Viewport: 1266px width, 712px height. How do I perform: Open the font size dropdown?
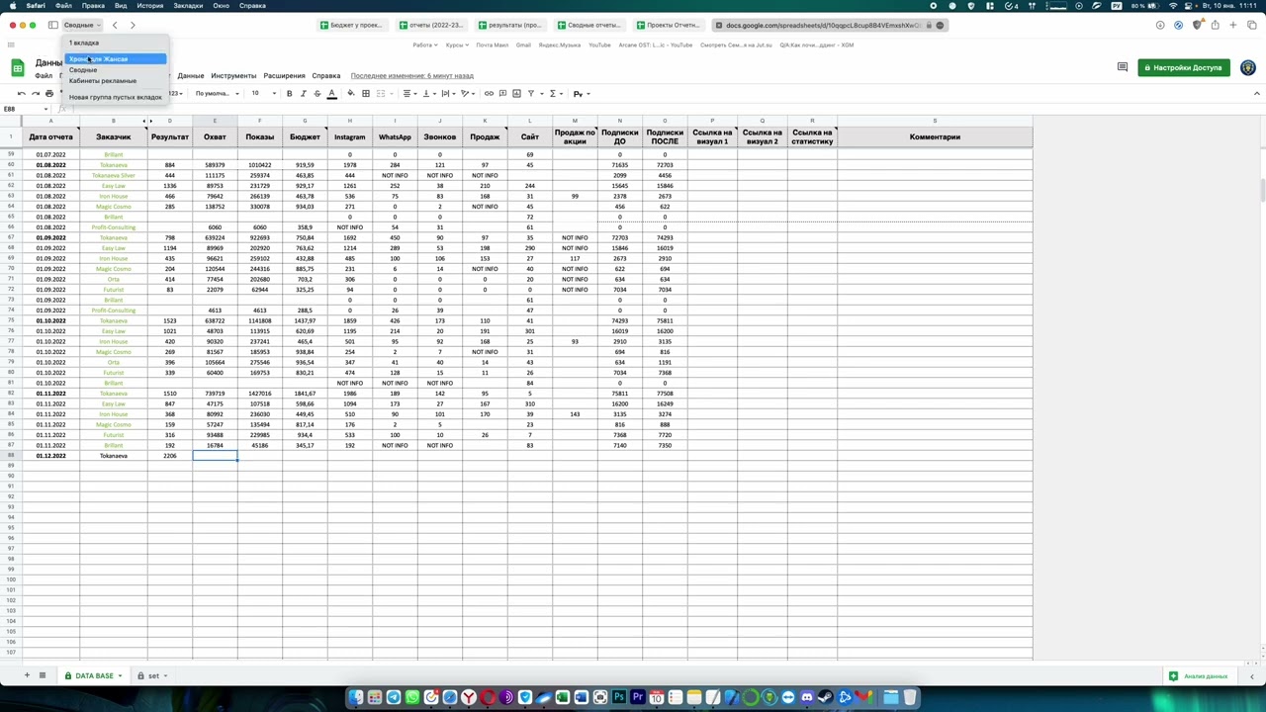pyautogui.click(x=260, y=94)
